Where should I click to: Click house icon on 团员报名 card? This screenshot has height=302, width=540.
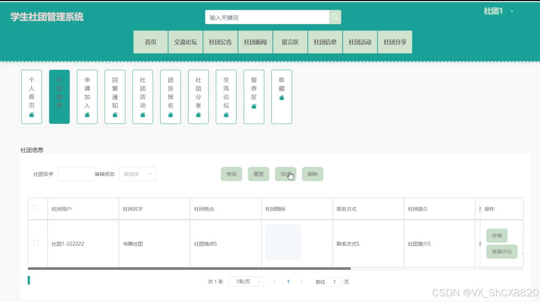coord(171,114)
